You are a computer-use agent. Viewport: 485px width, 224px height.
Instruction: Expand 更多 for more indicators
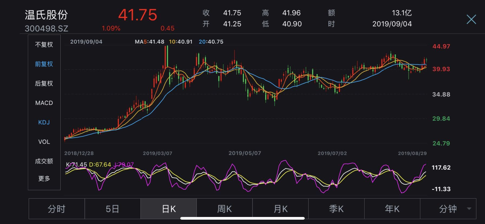click(x=44, y=179)
